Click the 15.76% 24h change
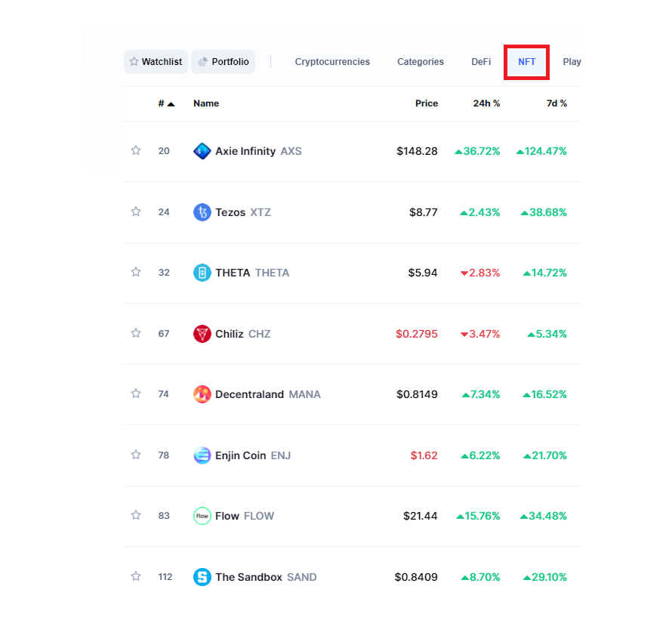 pyautogui.click(x=478, y=516)
